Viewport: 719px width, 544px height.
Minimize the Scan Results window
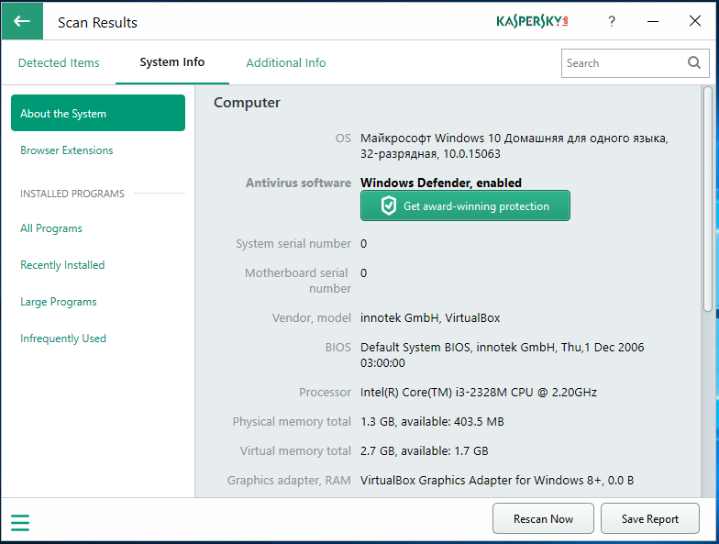tap(653, 22)
